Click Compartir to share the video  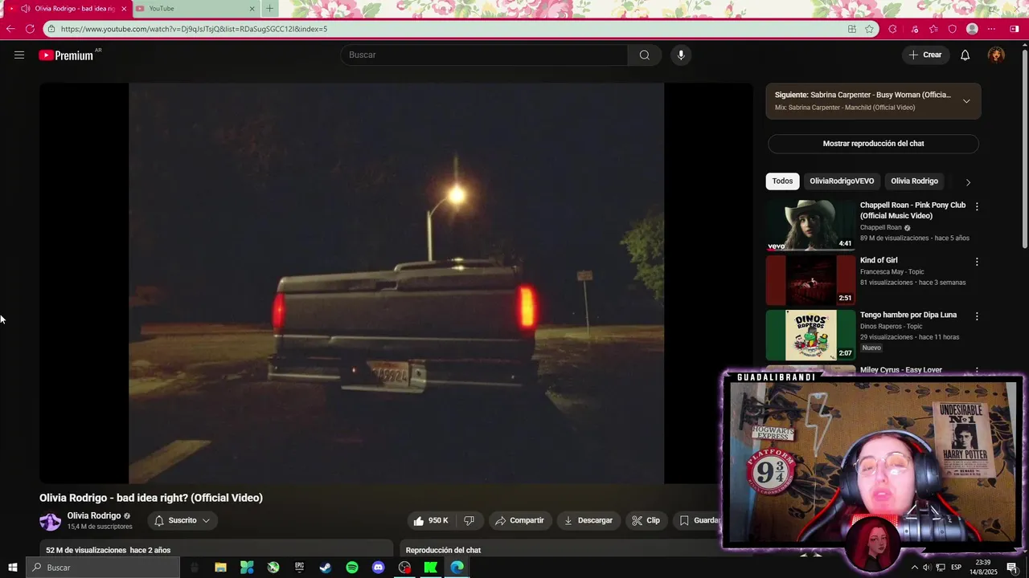pyautogui.click(x=519, y=520)
